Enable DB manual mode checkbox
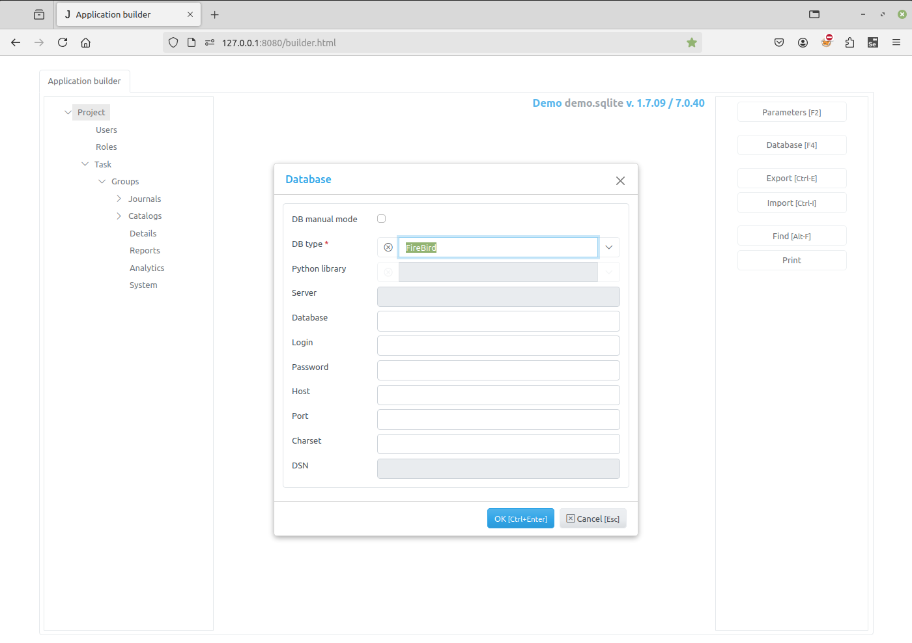 [x=382, y=219]
